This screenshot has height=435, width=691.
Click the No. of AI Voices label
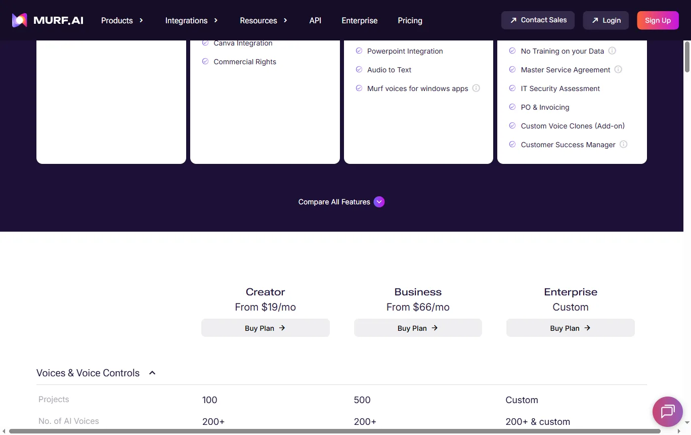(69, 421)
